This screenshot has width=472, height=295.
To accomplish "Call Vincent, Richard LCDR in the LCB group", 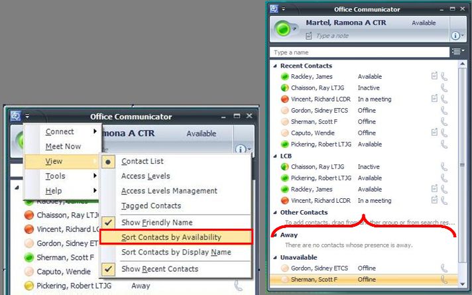I will (x=444, y=201).
